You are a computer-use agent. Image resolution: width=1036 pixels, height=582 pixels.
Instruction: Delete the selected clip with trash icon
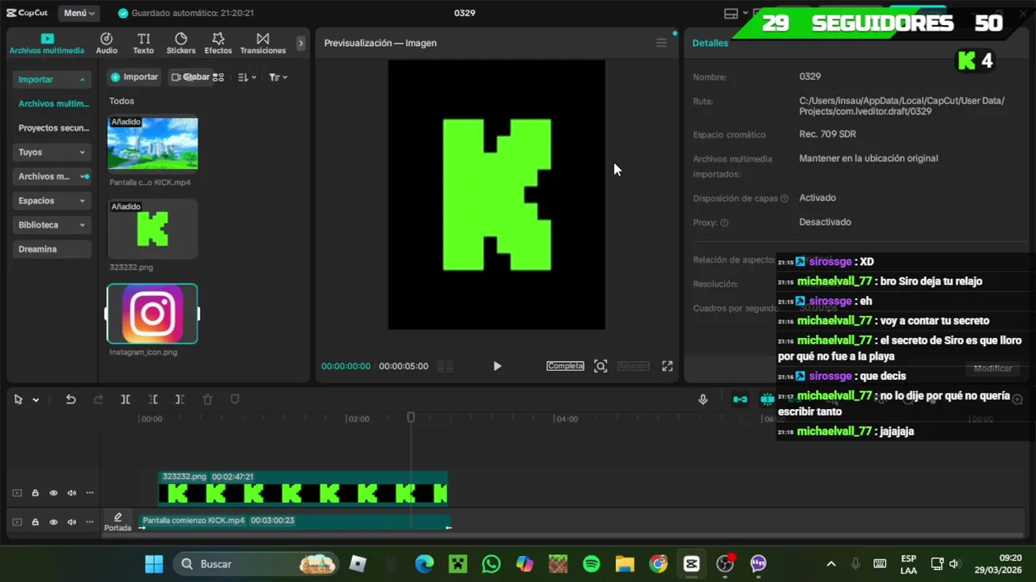(207, 399)
